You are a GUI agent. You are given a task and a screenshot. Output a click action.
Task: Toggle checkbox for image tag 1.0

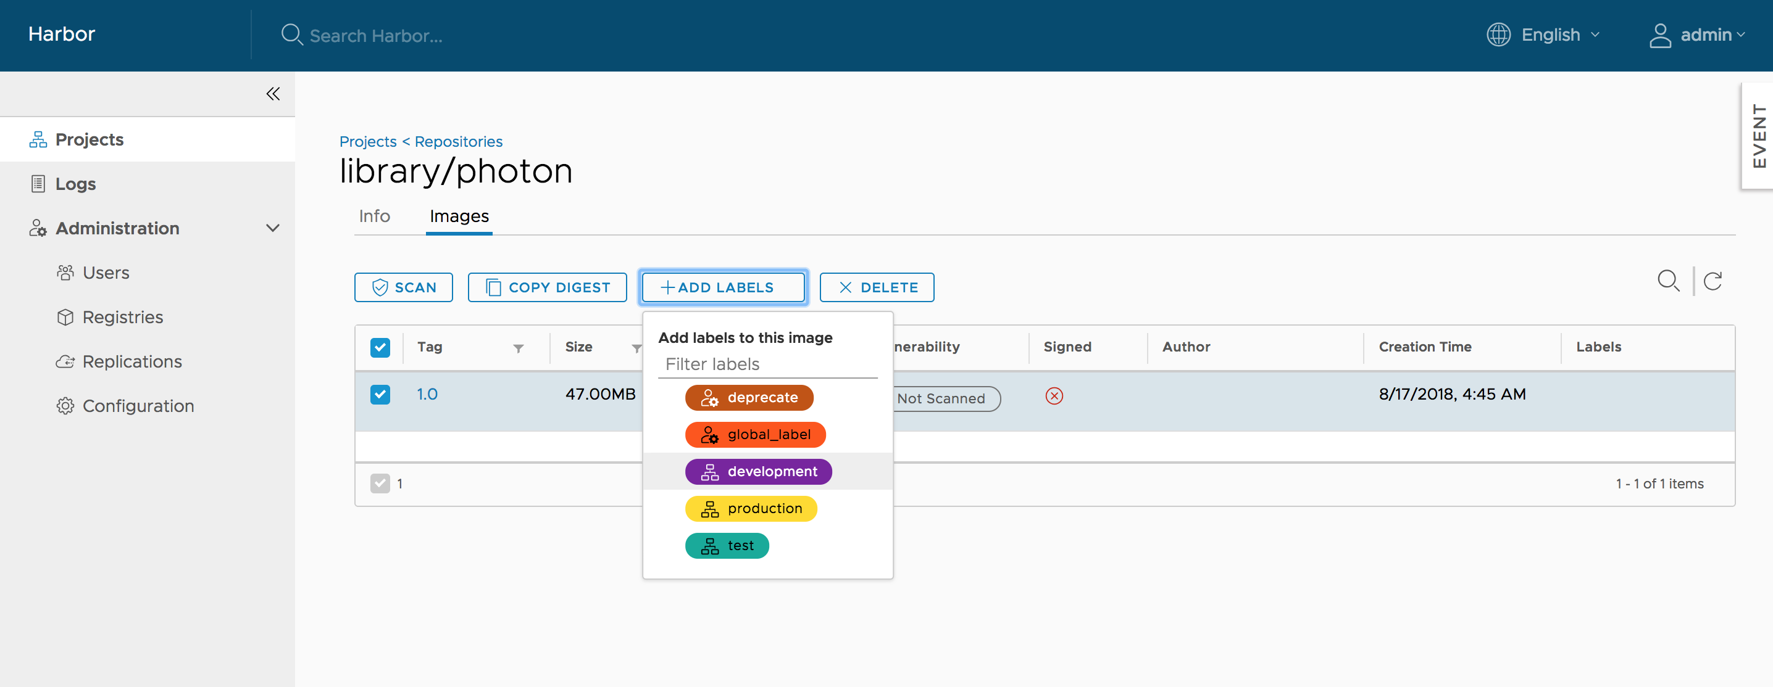pyautogui.click(x=381, y=394)
